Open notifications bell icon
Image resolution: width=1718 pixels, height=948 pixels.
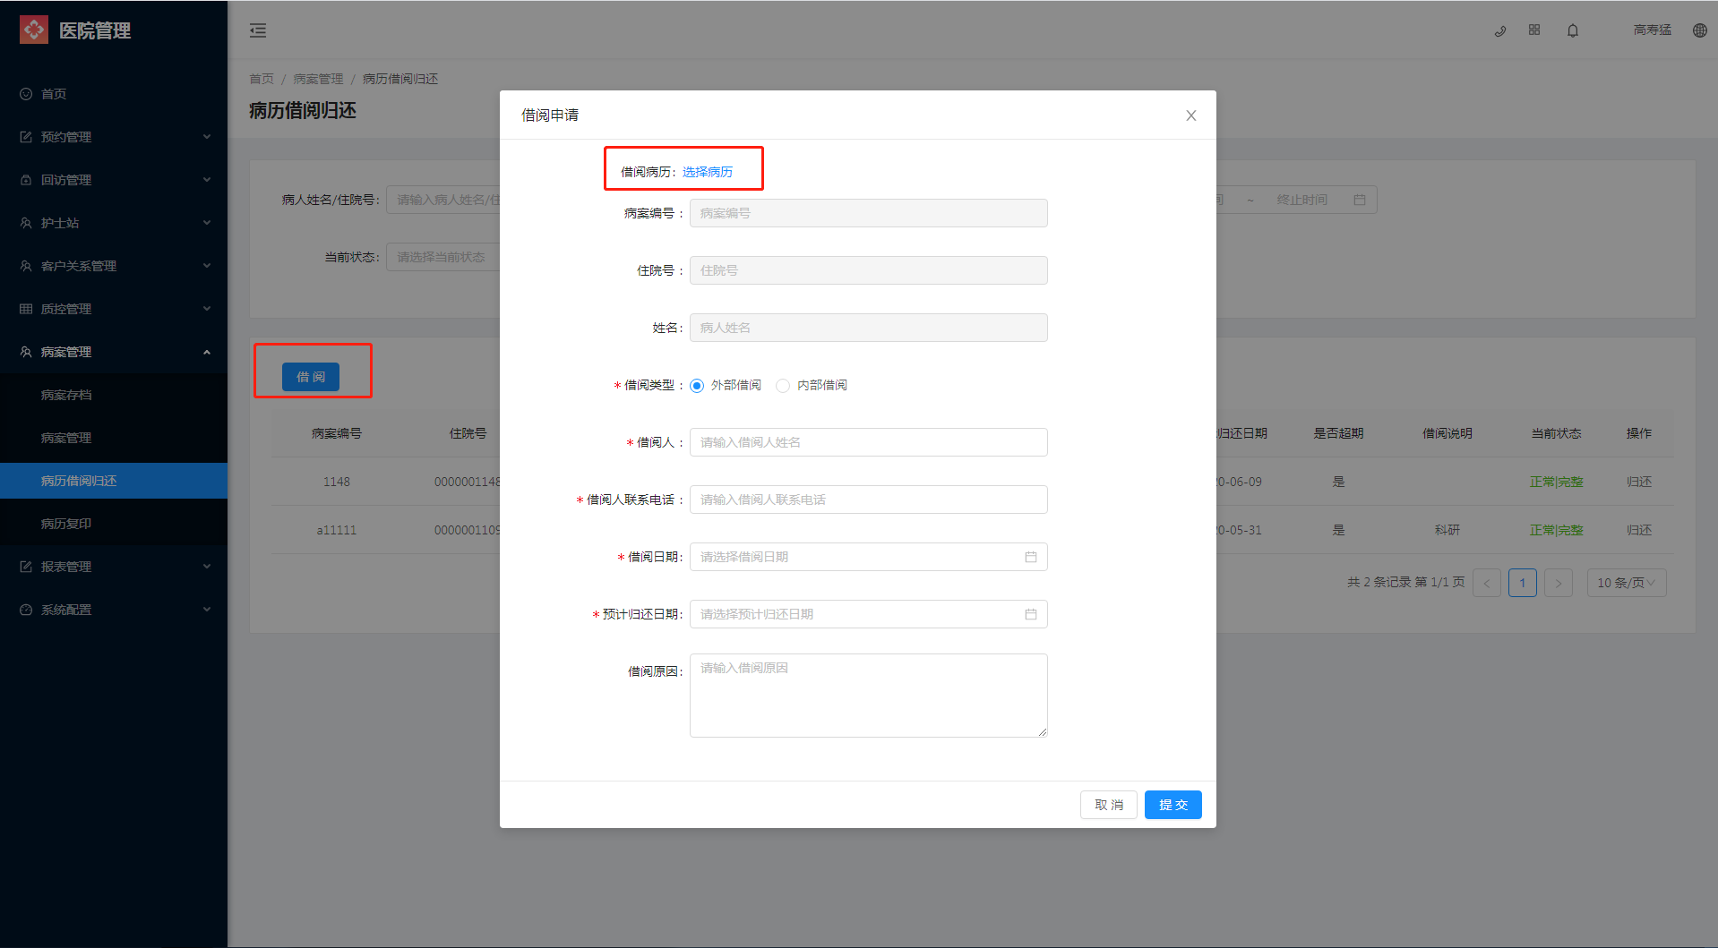1573,30
